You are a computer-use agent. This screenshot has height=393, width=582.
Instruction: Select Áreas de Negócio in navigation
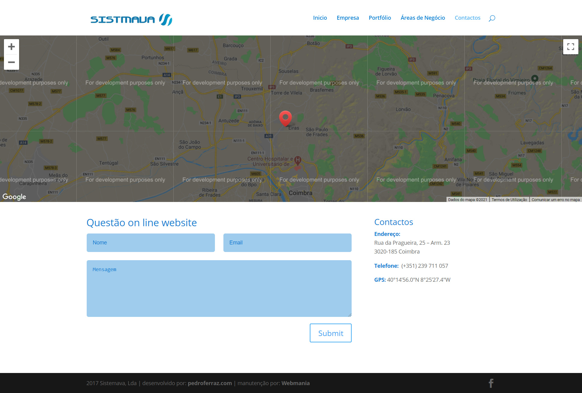(x=423, y=18)
